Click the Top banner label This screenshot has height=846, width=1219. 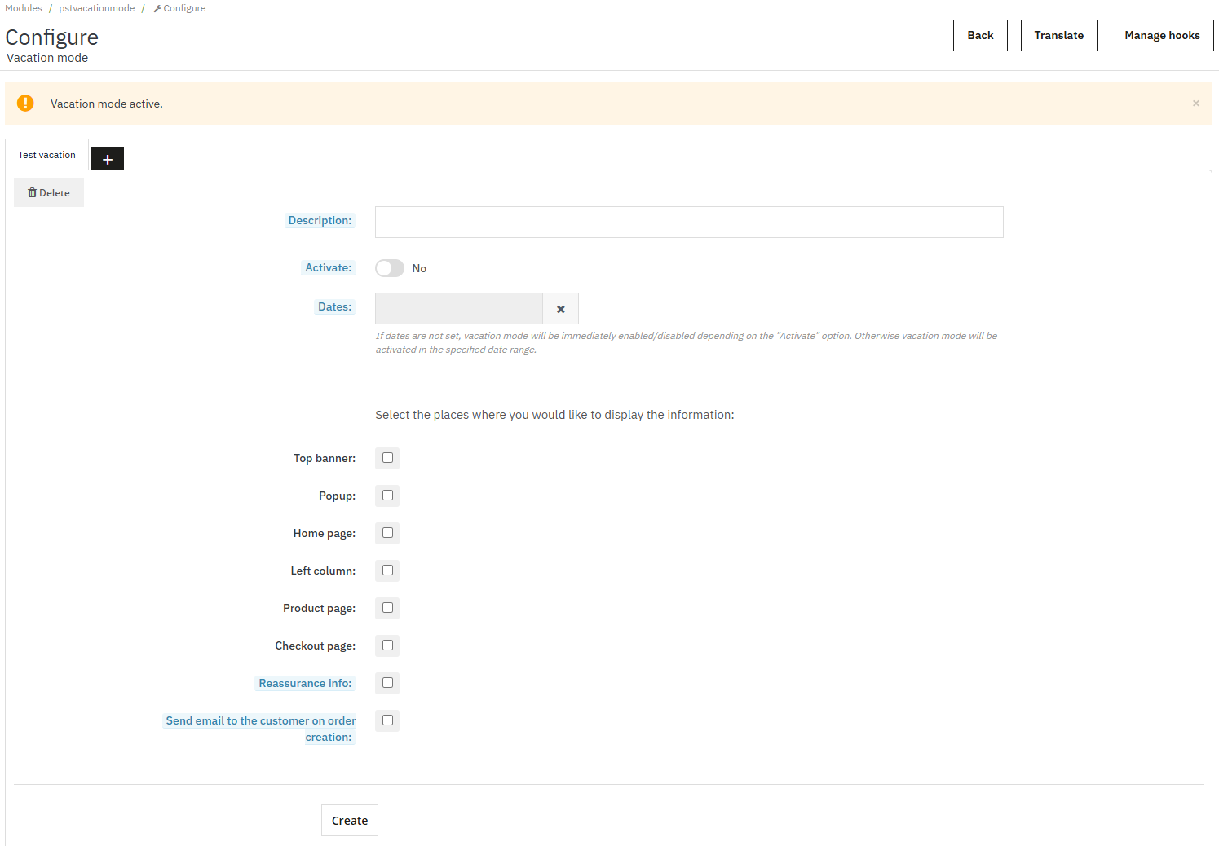pos(325,458)
